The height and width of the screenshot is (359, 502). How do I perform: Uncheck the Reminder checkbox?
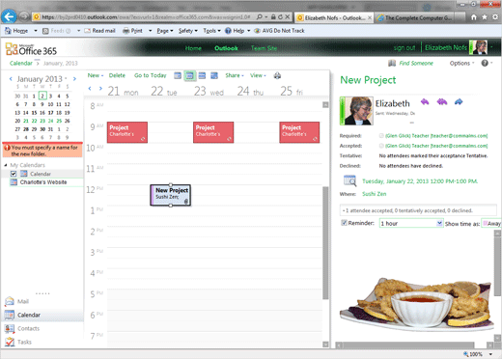pos(344,223)
